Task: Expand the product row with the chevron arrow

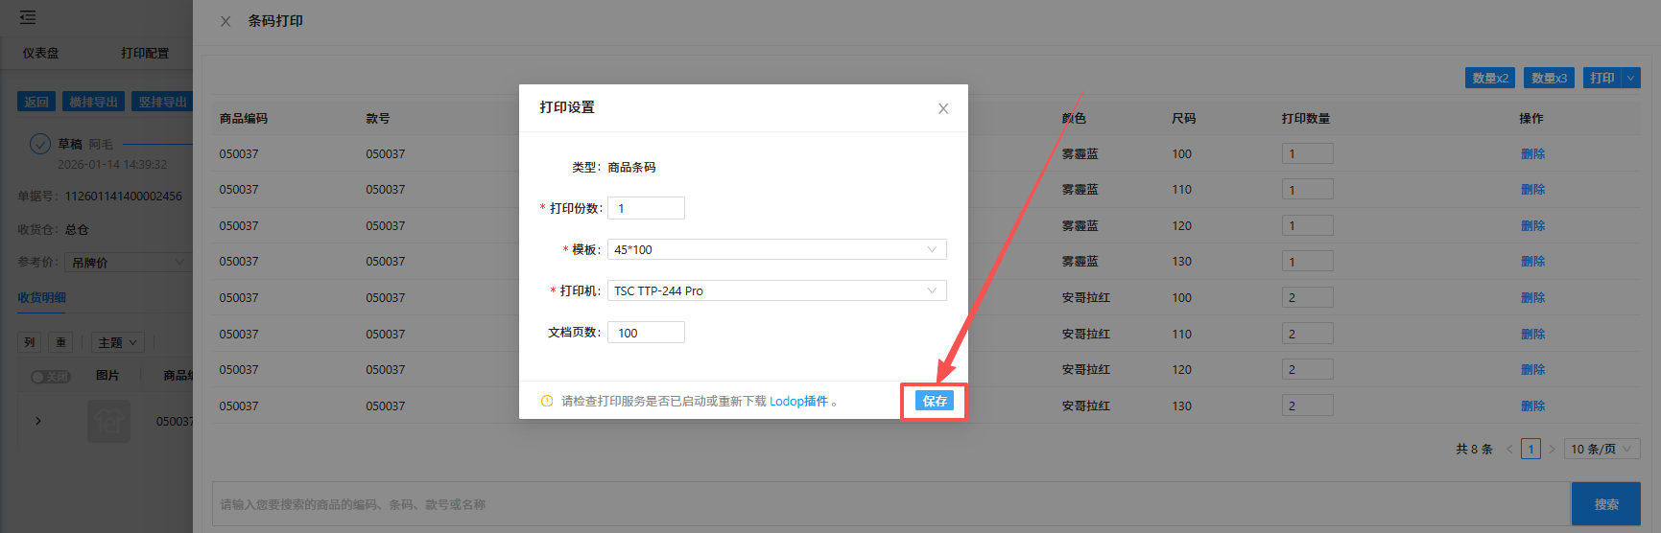Action: [x=38, y=421]
